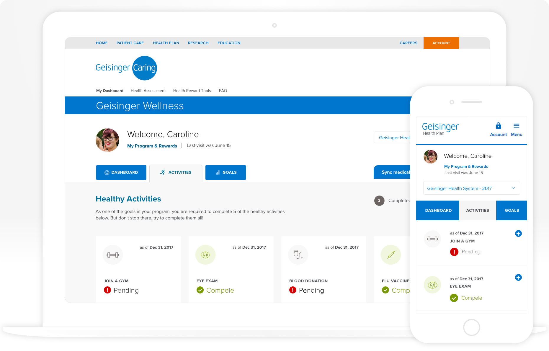Click the red pending alert on Blood Donation card

coord(293,290)
